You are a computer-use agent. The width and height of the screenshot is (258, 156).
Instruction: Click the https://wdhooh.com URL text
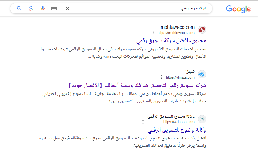tap(179, 122)
